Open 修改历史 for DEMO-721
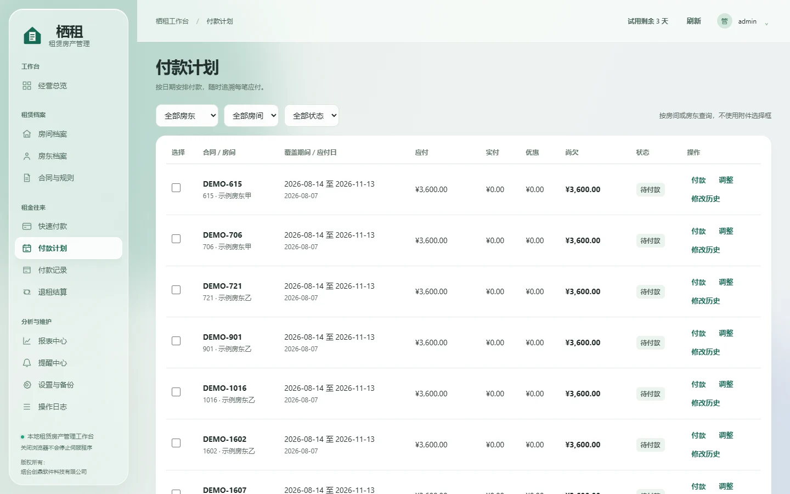 tap(706, 301)
